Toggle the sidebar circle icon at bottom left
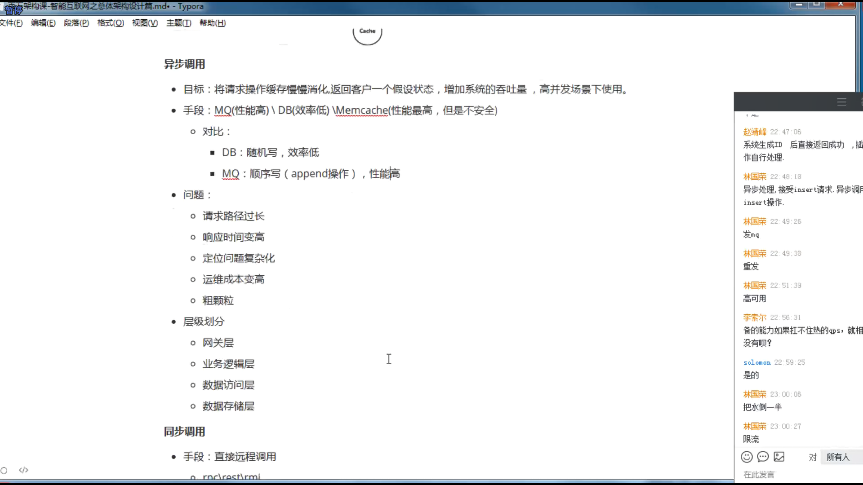This screenshot has height=485, width=863. pyautogui.click(x=4, y=470)
